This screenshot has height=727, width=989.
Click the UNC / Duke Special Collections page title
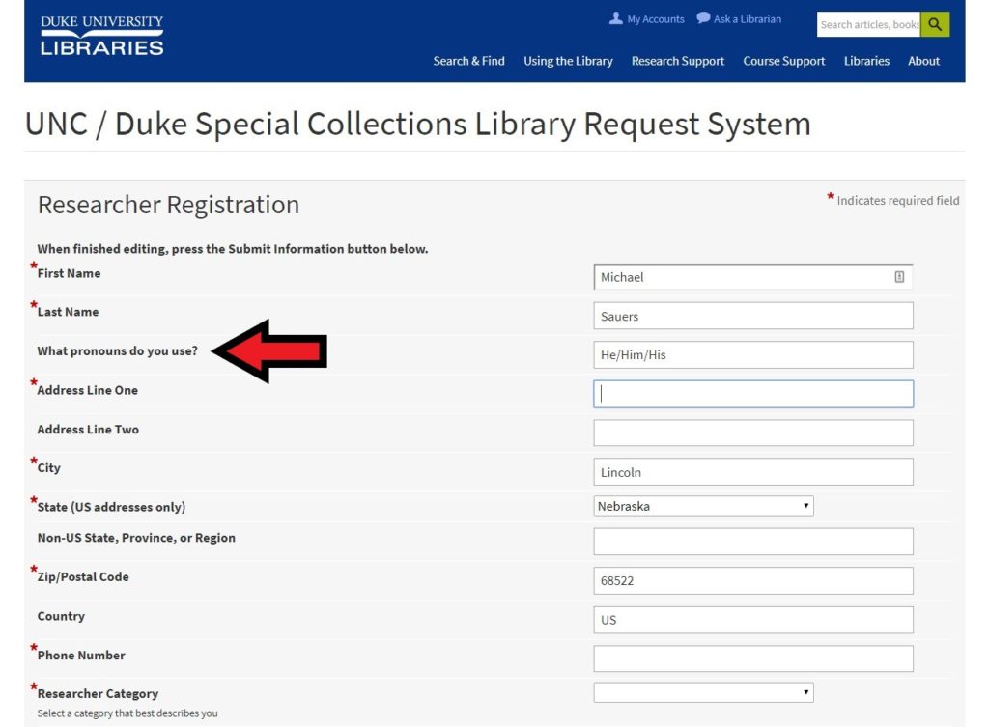(x=417, y=124)
